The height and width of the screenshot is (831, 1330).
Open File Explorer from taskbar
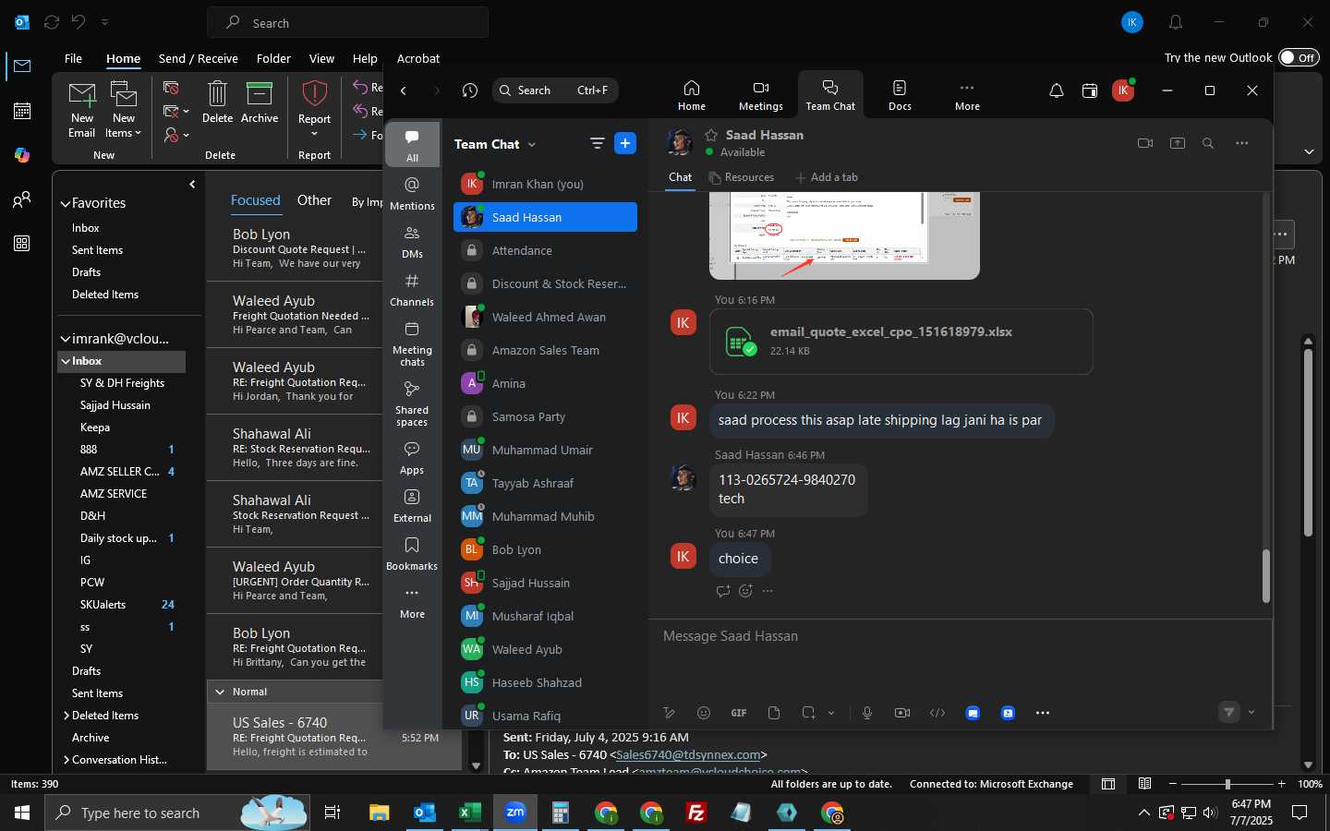[x=380, y=813]
